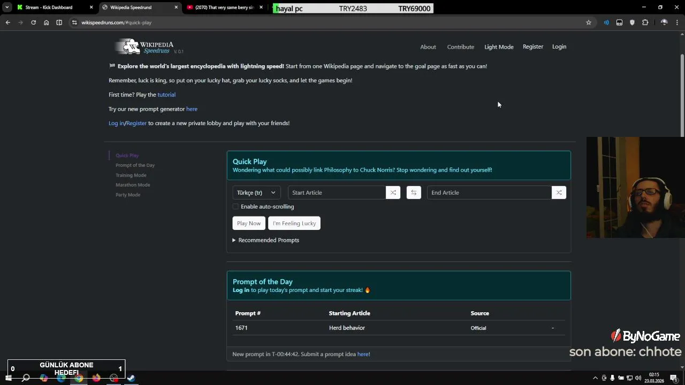Show hidden system tray icons
The height and width of the screenshot is (385, 685).
(595, 378)
